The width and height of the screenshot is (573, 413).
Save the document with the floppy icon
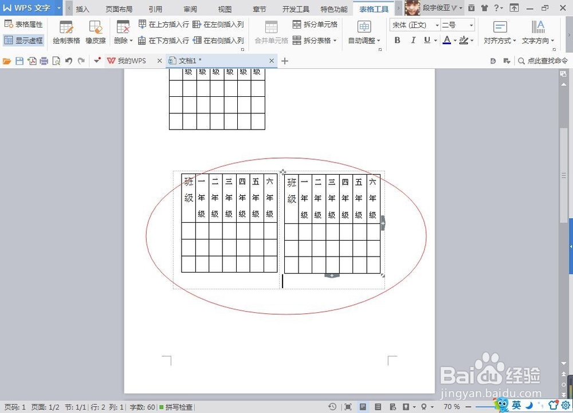coord(19,61)
